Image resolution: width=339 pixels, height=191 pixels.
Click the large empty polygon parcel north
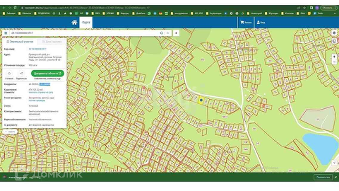tap(202, 60)
